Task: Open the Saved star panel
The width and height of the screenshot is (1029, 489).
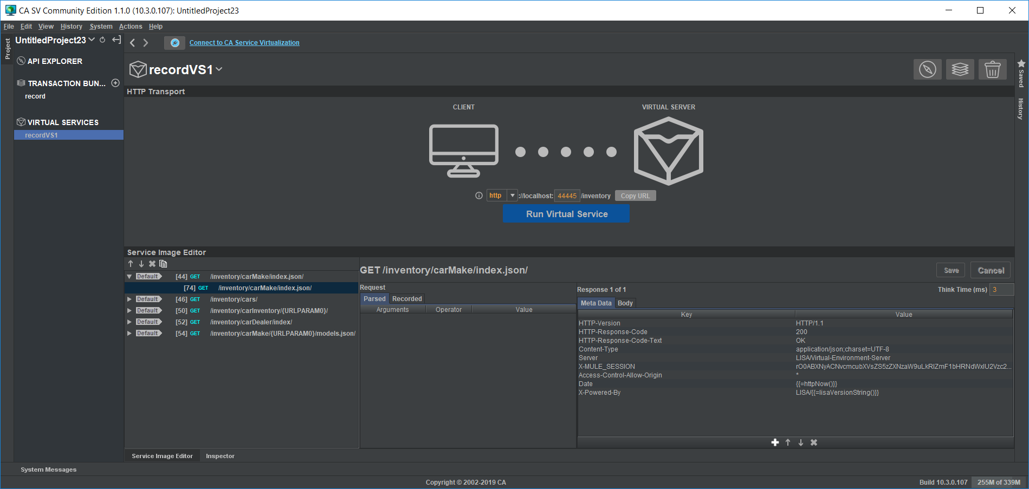Action: 1021,73
